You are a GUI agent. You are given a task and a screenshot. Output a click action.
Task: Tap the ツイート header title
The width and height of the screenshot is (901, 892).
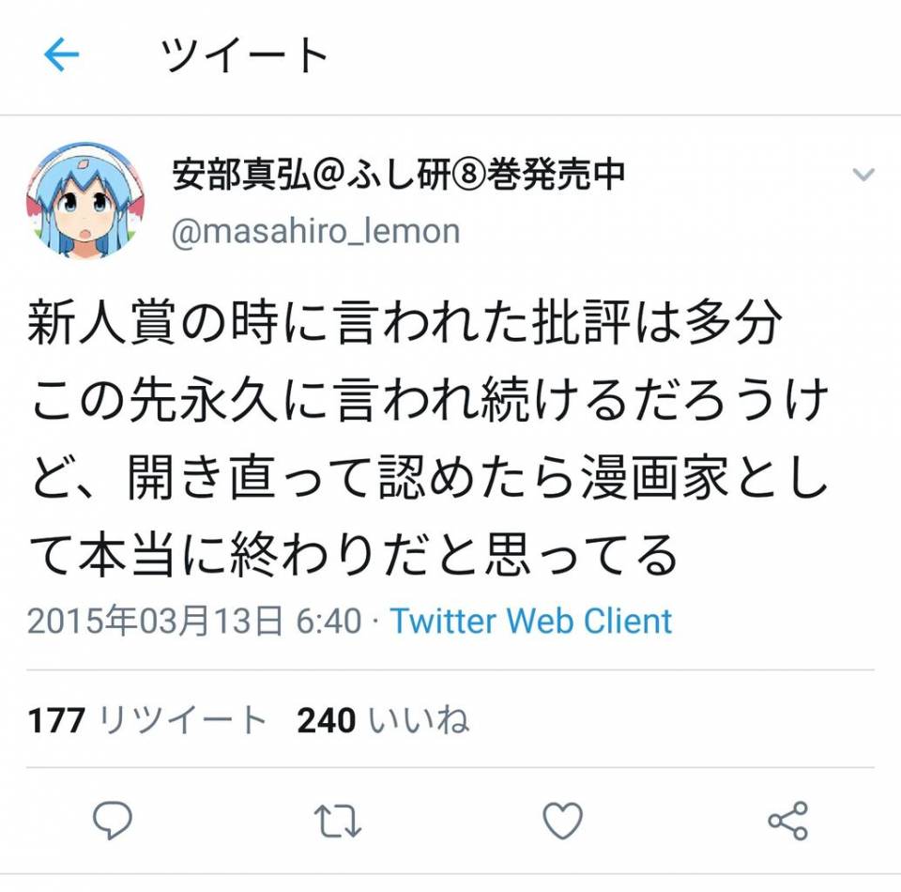(245, 54)
